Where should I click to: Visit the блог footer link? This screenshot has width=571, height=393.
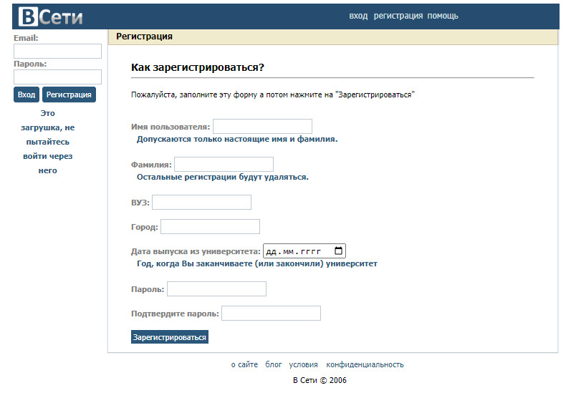tap(274, 364)
